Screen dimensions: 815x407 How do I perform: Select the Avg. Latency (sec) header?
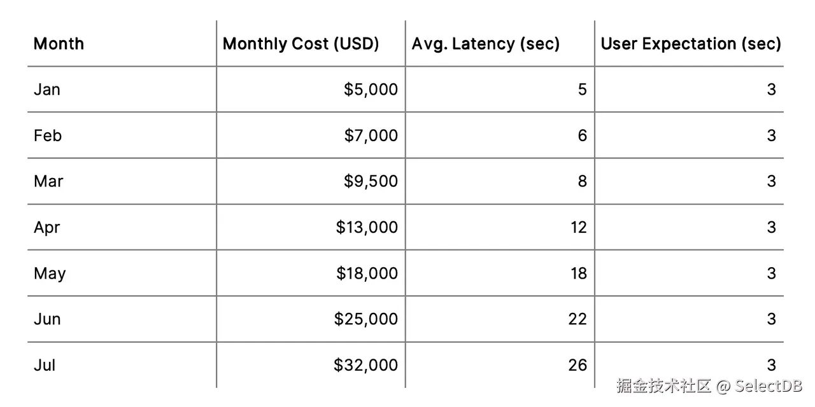485,44
